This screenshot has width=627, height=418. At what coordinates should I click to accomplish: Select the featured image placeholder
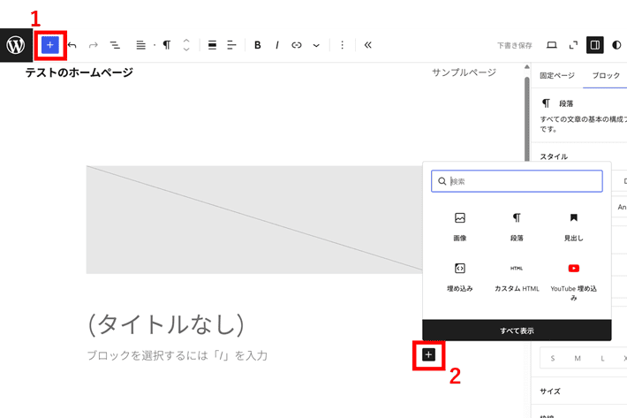click(254, 219)
